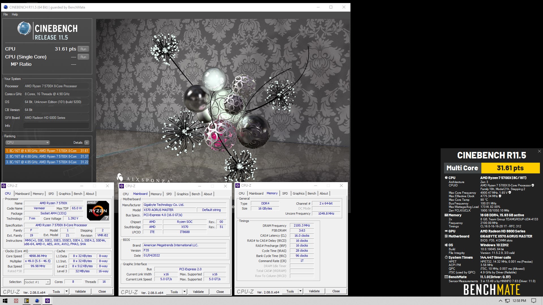This screenshot has width=543, height=305.
Task: Open ranking Details arrow button
Action: point(87,143)
